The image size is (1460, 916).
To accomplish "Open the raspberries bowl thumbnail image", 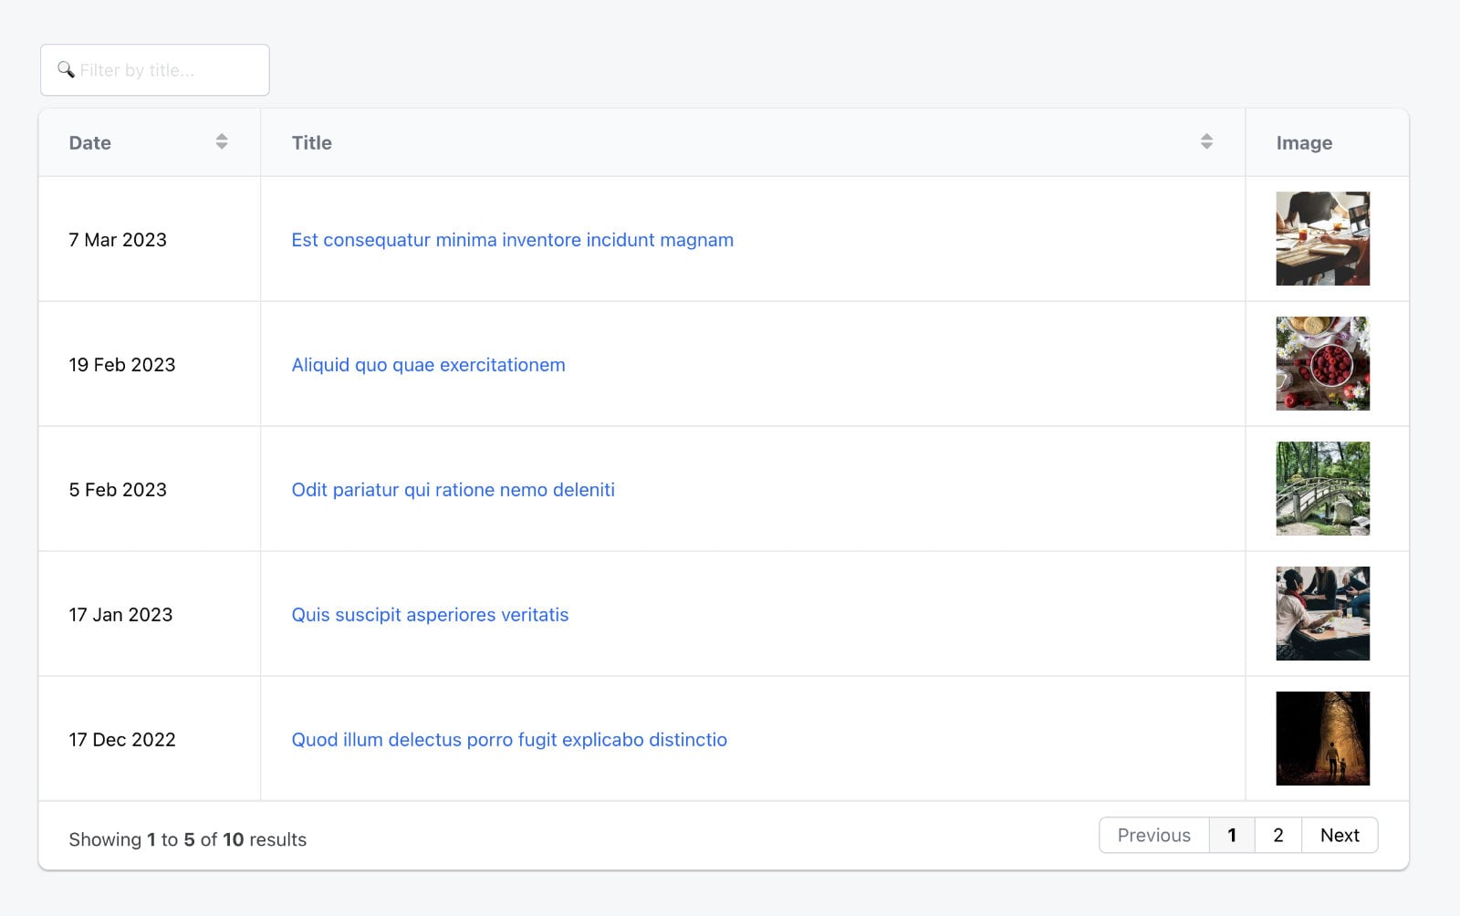I will click(1322, 364).
